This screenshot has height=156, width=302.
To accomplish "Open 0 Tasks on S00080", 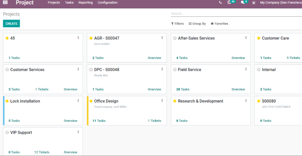I will coord(266,121).
